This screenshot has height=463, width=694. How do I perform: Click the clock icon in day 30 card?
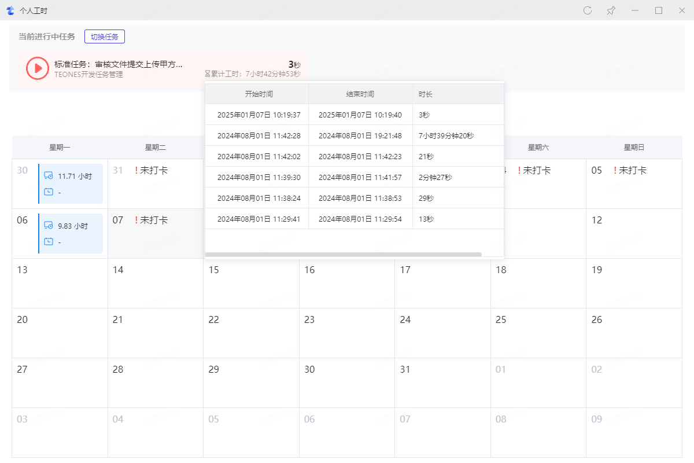coord(49,192)
